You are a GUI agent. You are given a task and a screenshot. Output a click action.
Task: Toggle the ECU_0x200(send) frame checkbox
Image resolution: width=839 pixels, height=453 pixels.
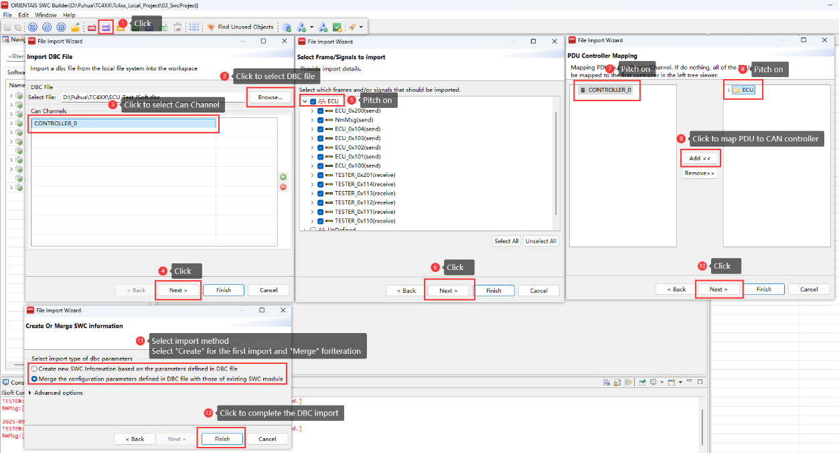[321, 111]
